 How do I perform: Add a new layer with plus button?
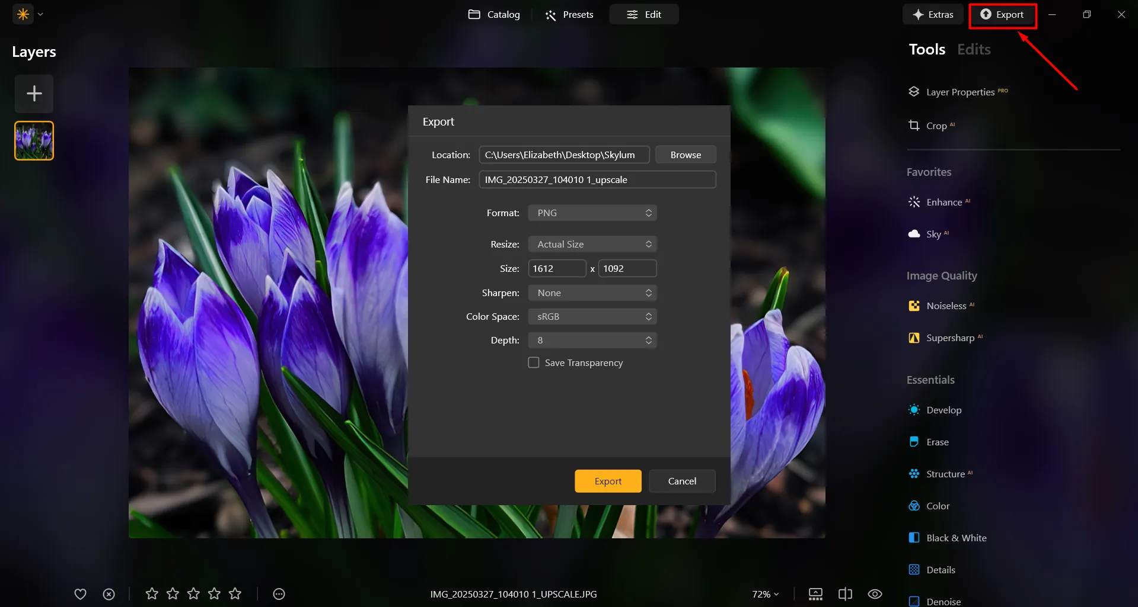[34, 94]
